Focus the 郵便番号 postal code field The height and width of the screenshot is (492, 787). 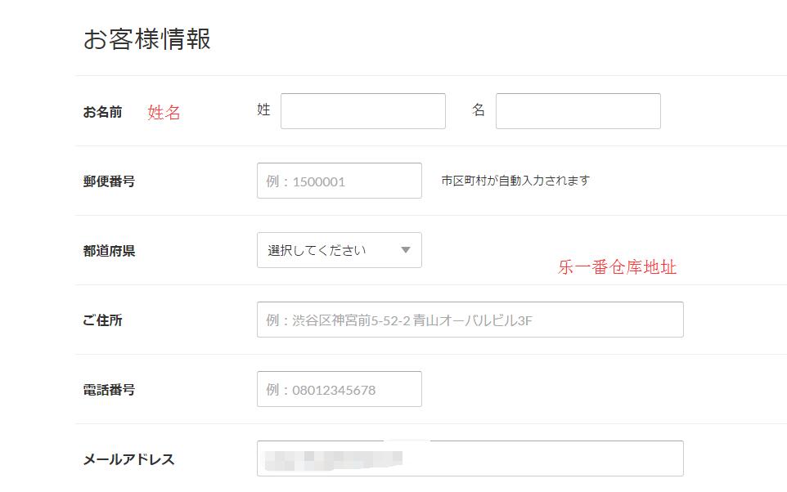point(339,181)
